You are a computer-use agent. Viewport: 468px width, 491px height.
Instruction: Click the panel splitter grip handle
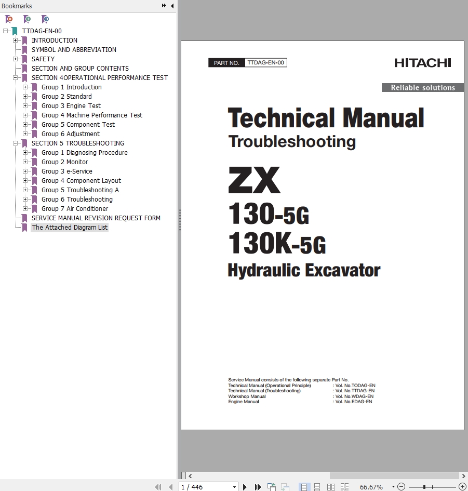pos(180,220)
